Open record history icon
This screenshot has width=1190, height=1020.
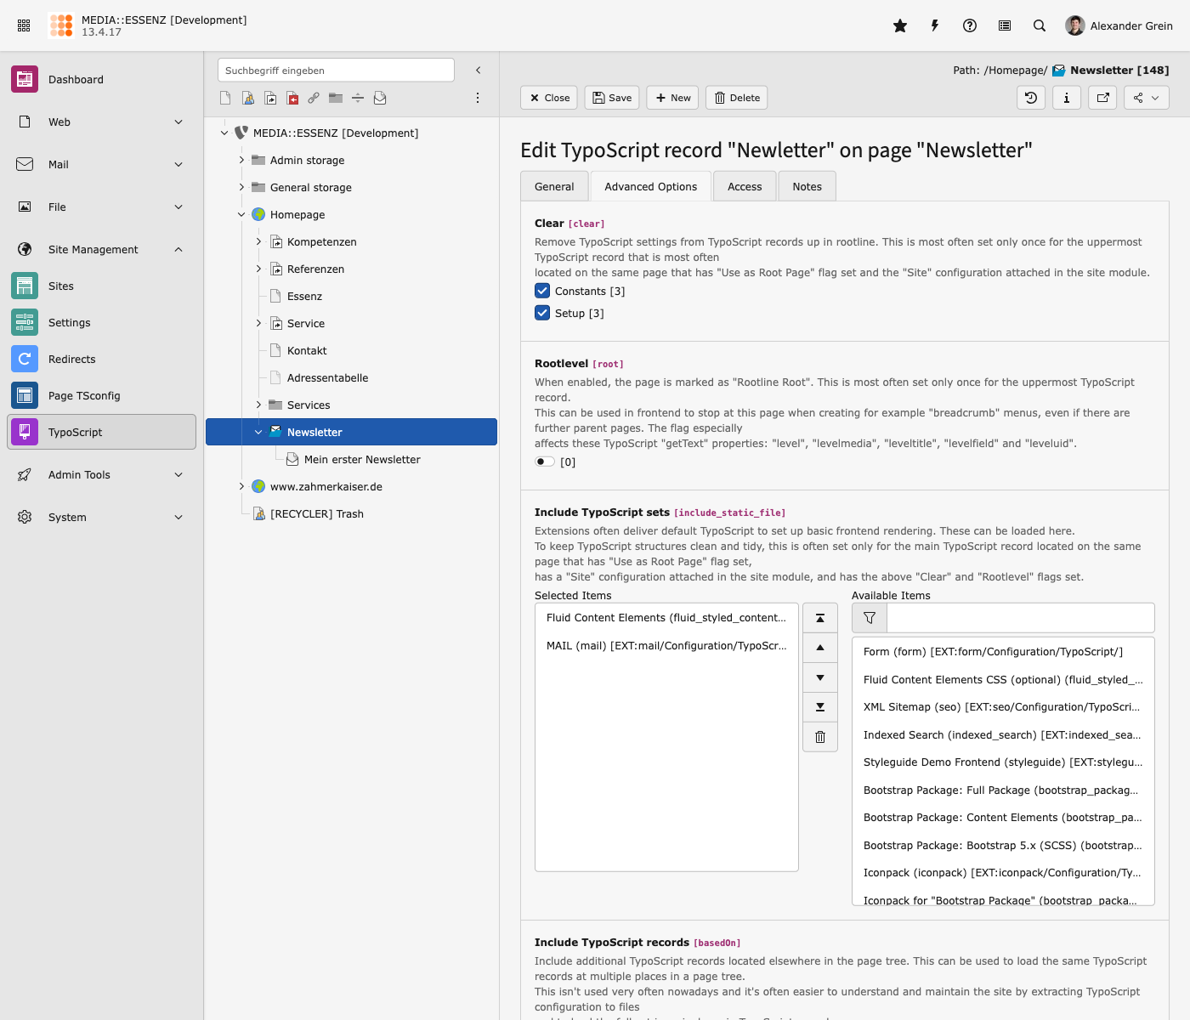1031,98
